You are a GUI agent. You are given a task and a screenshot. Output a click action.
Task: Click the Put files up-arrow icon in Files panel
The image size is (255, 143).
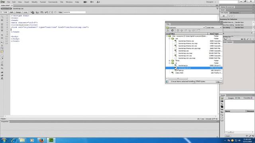pyautogui.click(x=182, y=31)
